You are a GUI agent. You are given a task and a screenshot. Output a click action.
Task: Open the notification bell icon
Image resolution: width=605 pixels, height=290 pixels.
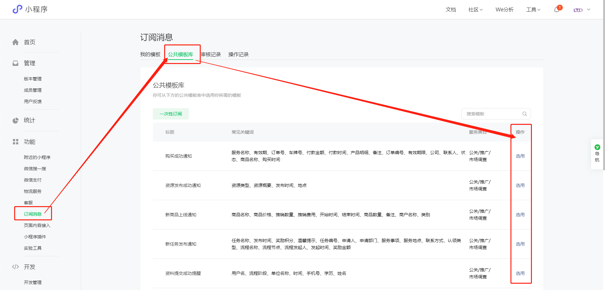click(x=557, y=10)
